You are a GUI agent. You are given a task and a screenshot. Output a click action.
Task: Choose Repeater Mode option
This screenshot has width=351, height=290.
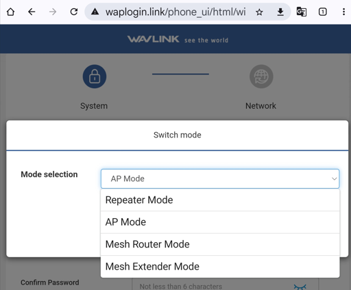220,200
